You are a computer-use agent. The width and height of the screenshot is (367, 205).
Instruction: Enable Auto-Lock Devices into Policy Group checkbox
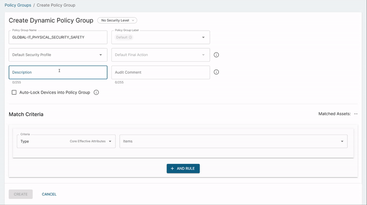tap(14, 92)
